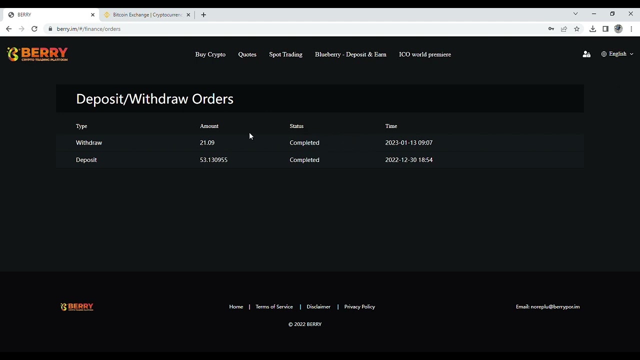Open Chrome profile avatar
This screenshot has width=640, height=360.
point(618,29)
